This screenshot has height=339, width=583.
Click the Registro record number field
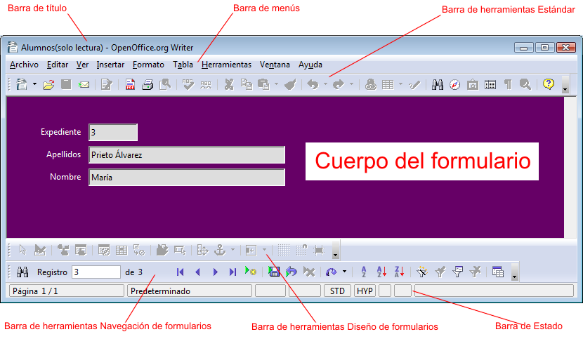pos(96,272)
